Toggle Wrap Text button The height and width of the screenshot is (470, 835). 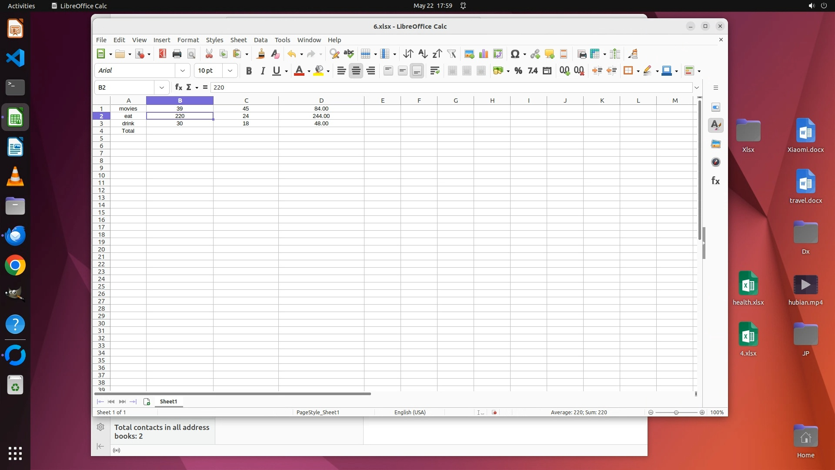[434, 71]
